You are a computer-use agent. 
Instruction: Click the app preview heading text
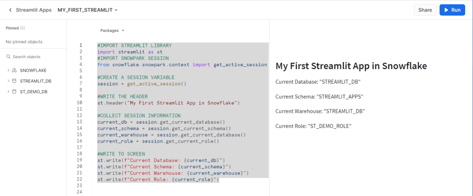tap(351, 66)
